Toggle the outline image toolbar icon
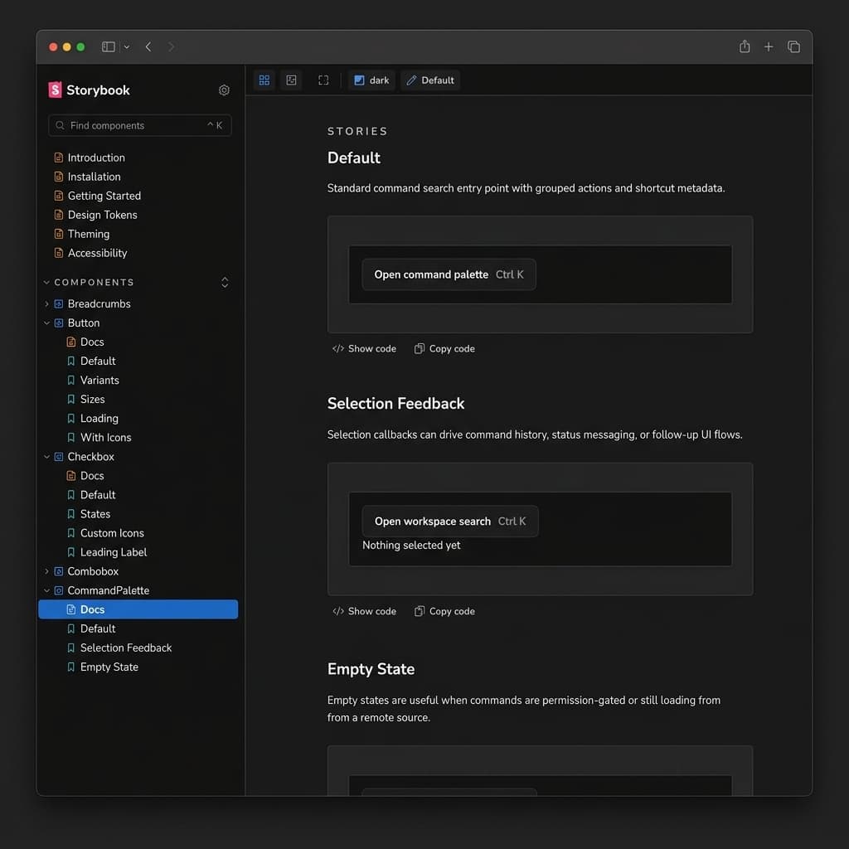This screenshot has height=849, width=849. (291, 80)
